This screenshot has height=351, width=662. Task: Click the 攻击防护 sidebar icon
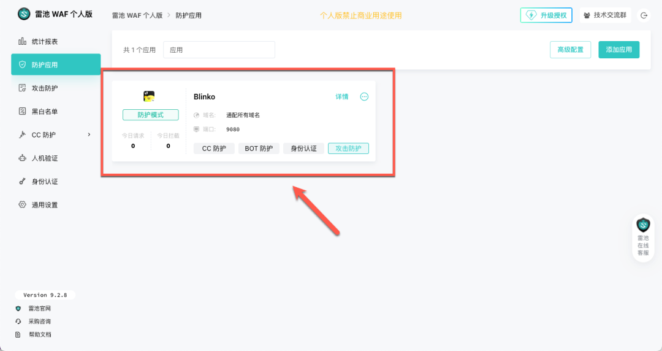(23, 88)
